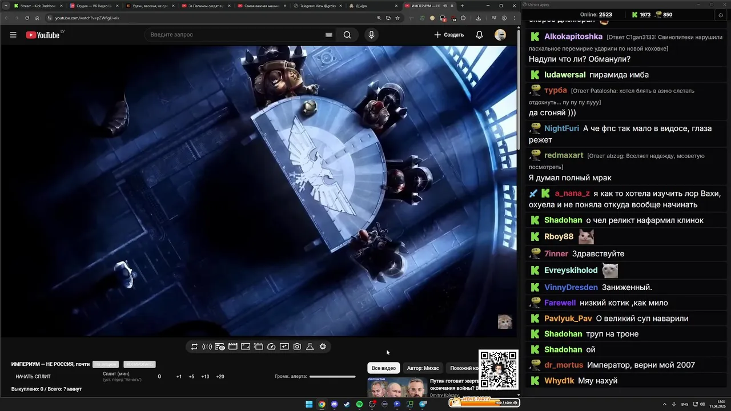
Task: Click the address bar URL
Action: tap(87, 18)
